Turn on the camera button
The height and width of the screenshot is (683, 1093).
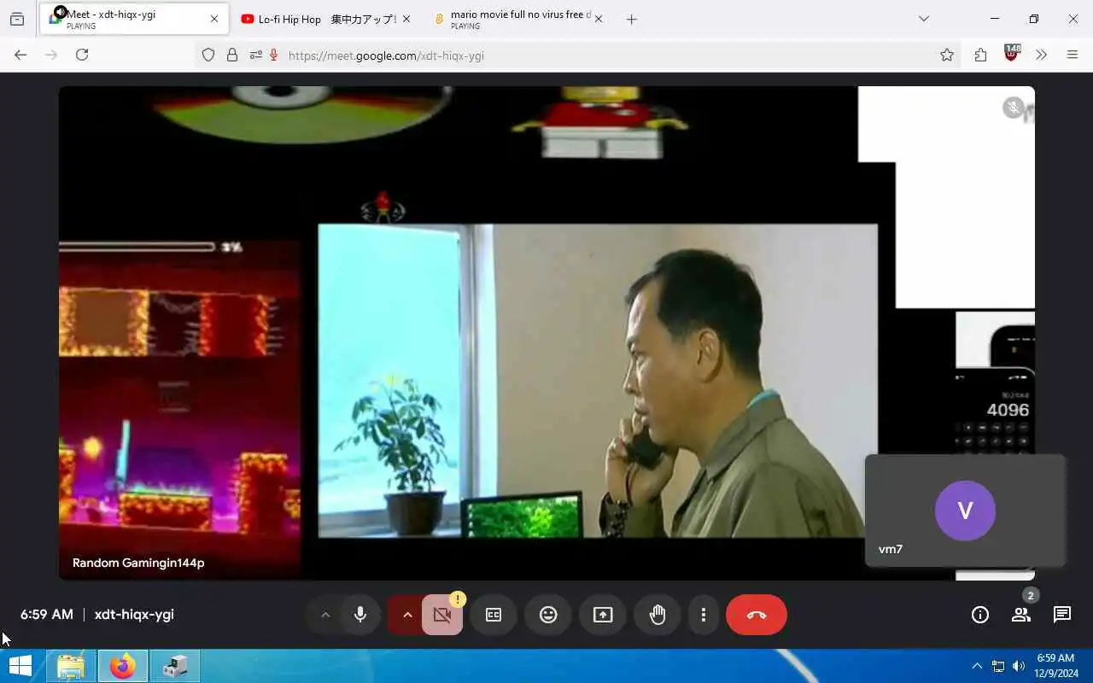click(x=442, y=615)
